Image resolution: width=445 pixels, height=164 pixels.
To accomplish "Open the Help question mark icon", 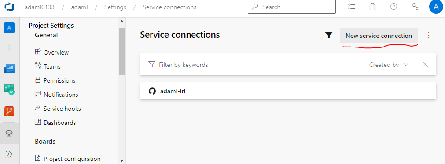I will (x=394, y=7).
